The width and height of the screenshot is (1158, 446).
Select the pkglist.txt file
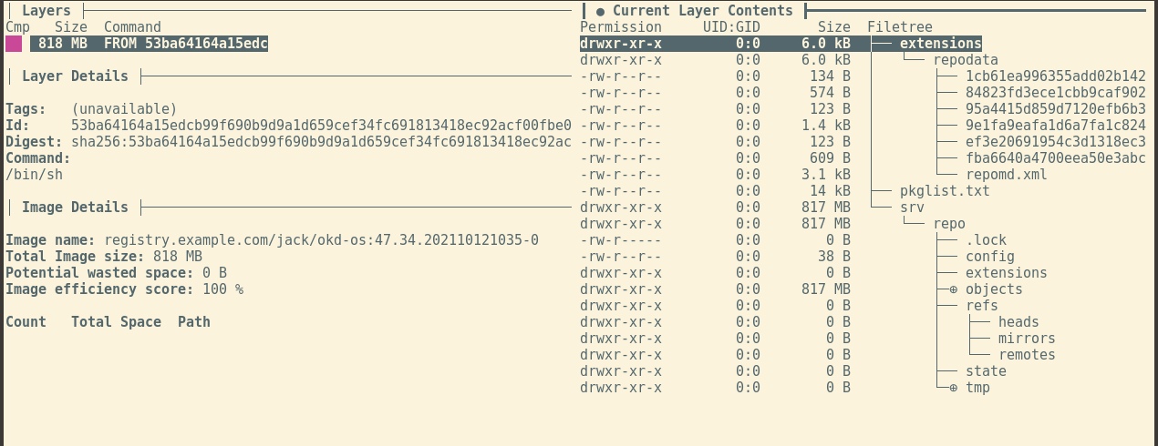944,191
